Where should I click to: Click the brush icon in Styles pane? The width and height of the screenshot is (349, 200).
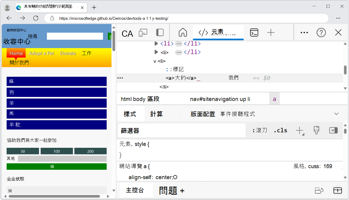(316, 130)
